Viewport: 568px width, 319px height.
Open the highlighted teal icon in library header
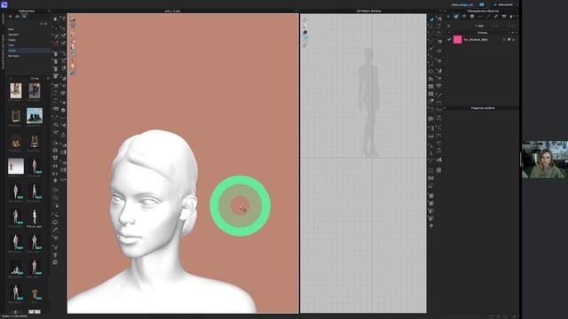tap(24, 16)
